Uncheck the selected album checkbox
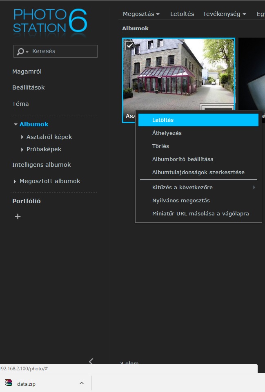The width and height of the screenshot is (265, 392). click(129, 45)
